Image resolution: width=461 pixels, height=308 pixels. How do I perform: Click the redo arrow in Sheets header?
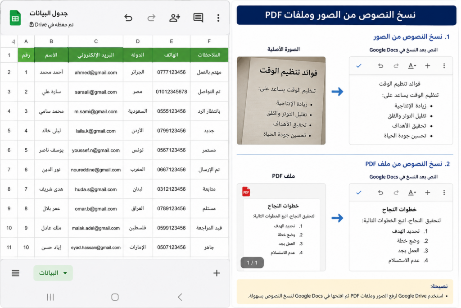click(x=151, y=18)
